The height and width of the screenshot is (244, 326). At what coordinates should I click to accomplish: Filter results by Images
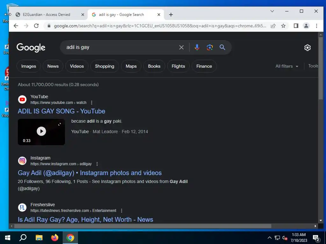click(28, 66)
